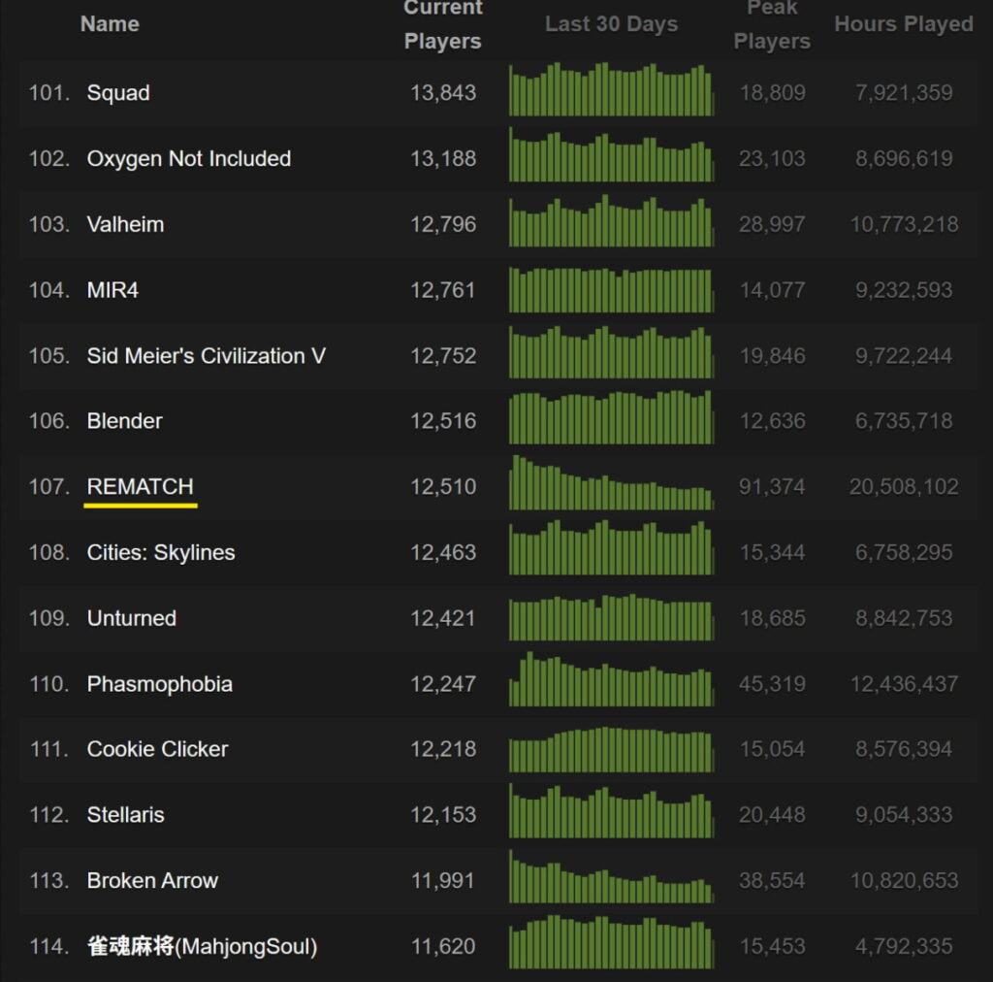Click Valheim's 30-day player chart
Viewport: 993px width, 982px height.
(x=611, y=220)
